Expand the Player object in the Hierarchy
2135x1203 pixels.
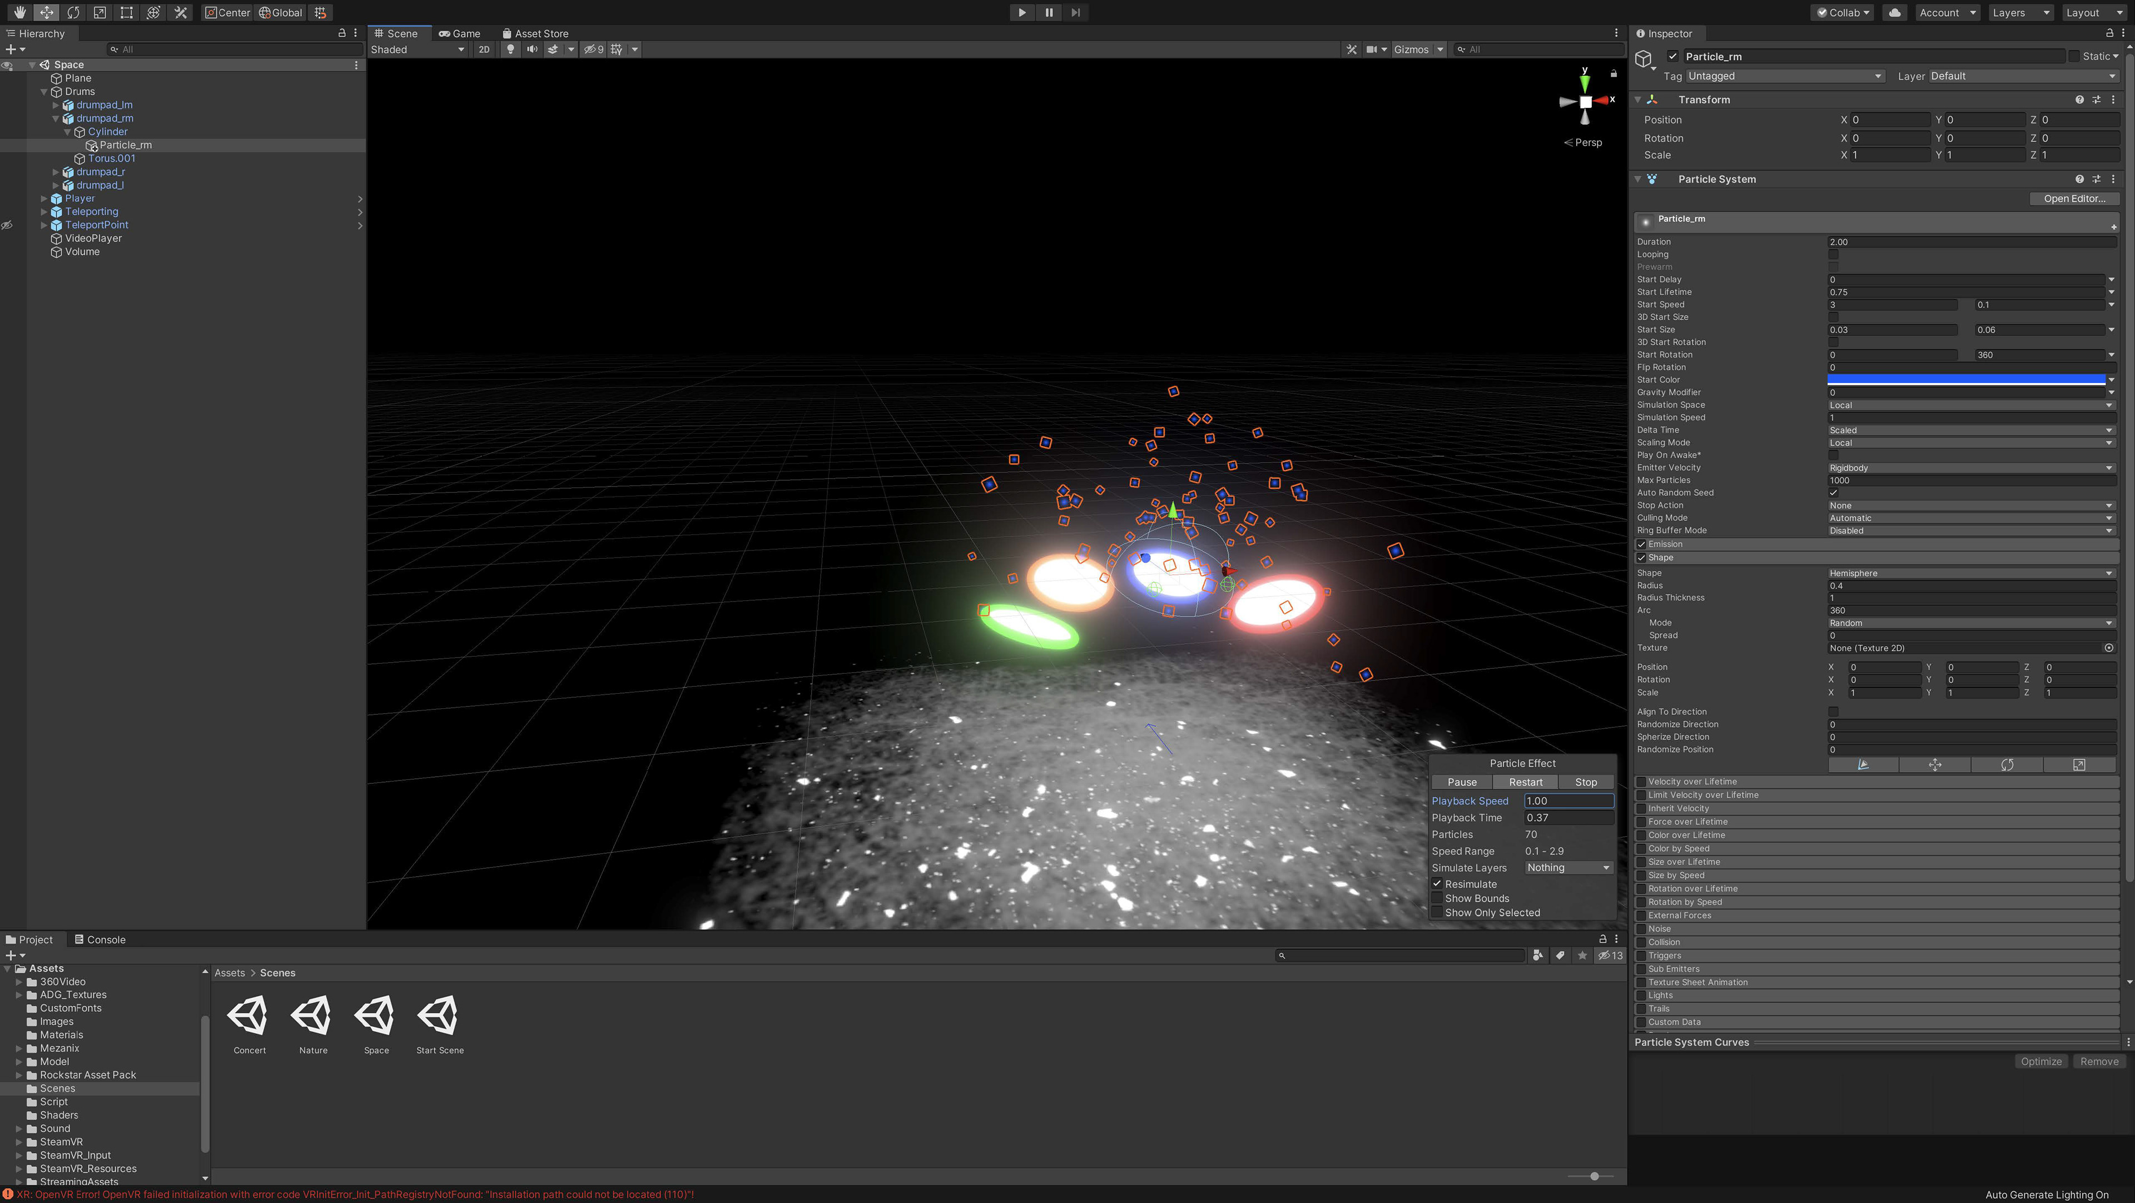44,198
